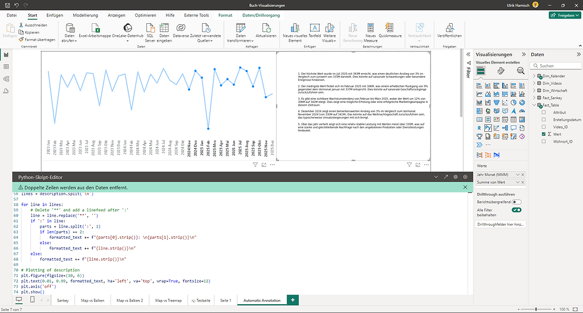The width and height of the screenshot is (583, 313).
Task: Disable the Alle Filter beibehalten toggle
Action: 516,210
